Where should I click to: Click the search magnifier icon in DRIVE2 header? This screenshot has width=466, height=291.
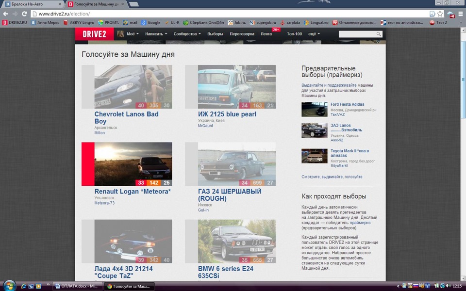pyautogui.click(x=379, y=34)
